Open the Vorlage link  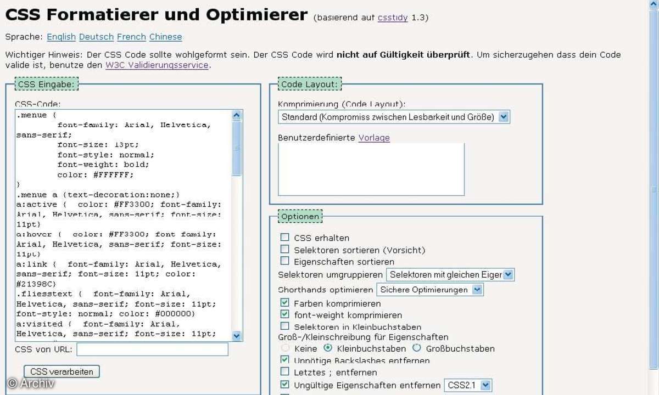(374, 138)
